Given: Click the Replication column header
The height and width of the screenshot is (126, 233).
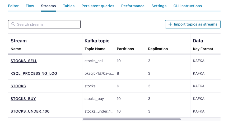Looking at the screenshot, I should [x=158, y=49].
